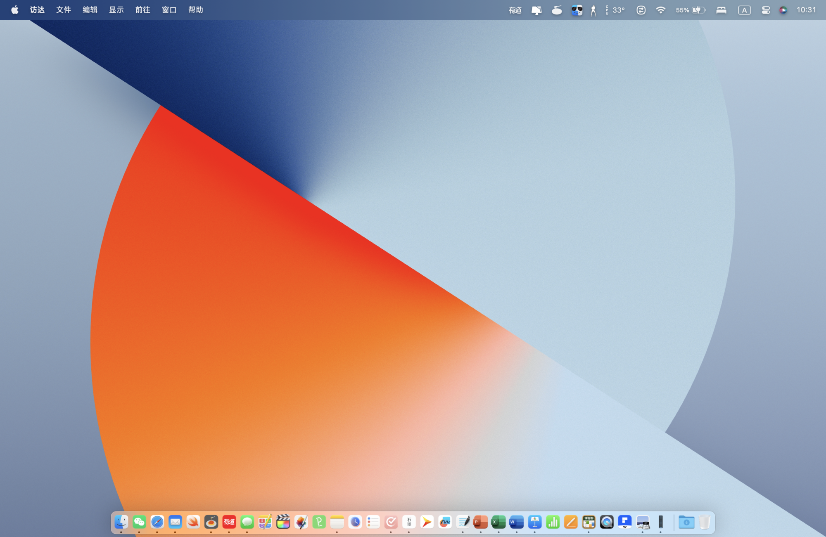Image resolution: width=826 pixels, height=537 pixels.
Task: Open the 55% battery status menu
Action: coord(691,10)
